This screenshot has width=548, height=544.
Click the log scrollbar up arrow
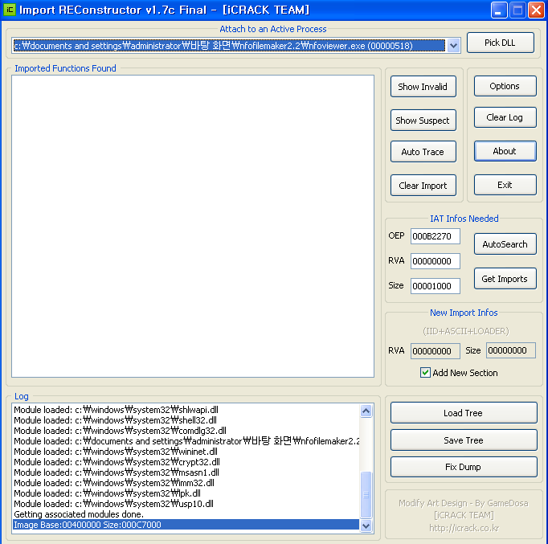[x=366, y=411]
